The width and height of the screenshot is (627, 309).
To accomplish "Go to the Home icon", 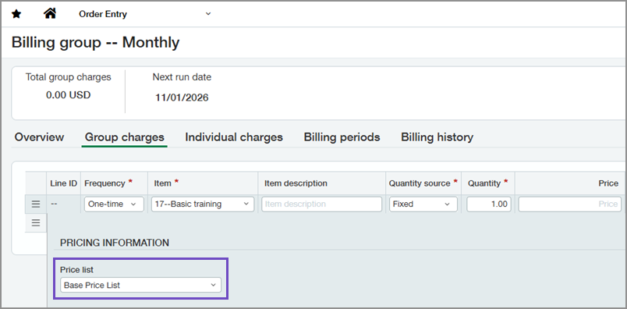I will [x=50, y=13].
